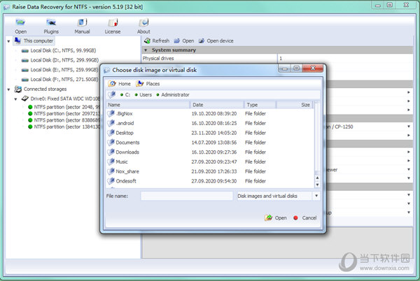Viewport: 420px width, 281px height.
Task: Open the Disk images and virtual disks dropdown
Action: [316, 196]
